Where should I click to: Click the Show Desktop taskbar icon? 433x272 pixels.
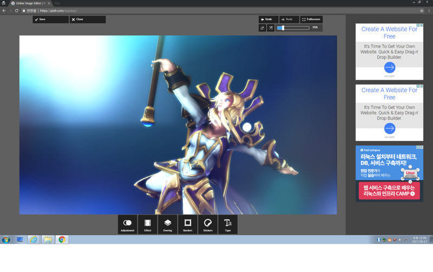20,239
